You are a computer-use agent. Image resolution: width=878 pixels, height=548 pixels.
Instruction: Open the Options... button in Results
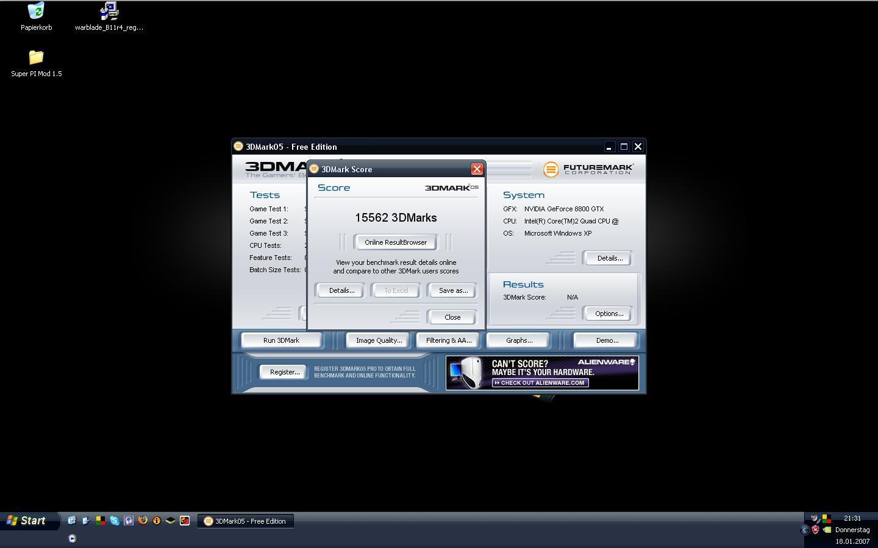[x=609, y=314]
